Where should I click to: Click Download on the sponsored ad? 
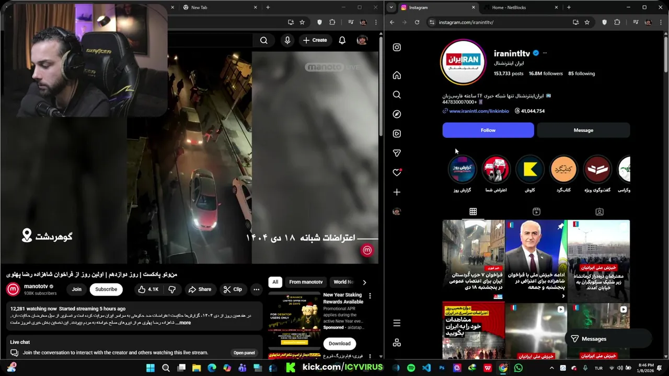coord(340,344)
